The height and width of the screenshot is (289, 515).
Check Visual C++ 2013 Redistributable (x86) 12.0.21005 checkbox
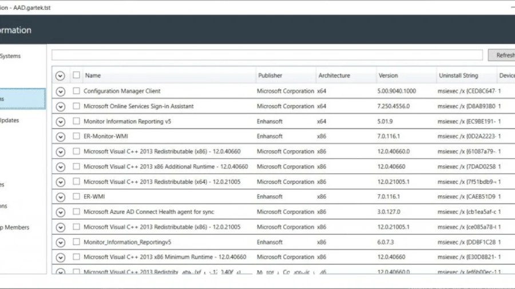(x=76, y=226)
